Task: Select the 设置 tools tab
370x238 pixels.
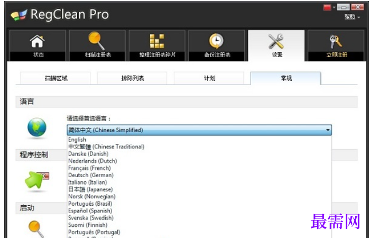Action: (276, 45)
